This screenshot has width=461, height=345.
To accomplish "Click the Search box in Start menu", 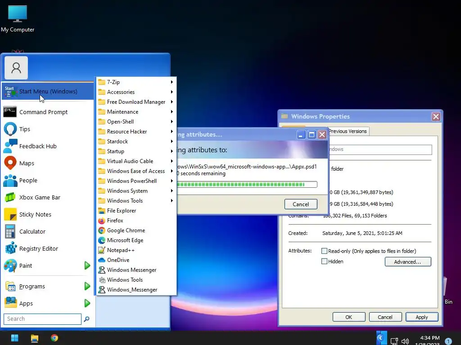I will 42,319.
